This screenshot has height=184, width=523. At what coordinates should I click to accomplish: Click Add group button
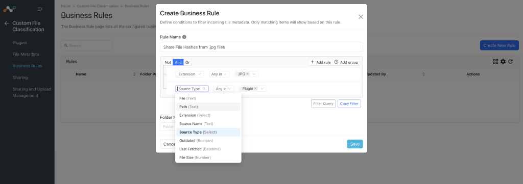[x=346, y=62]
